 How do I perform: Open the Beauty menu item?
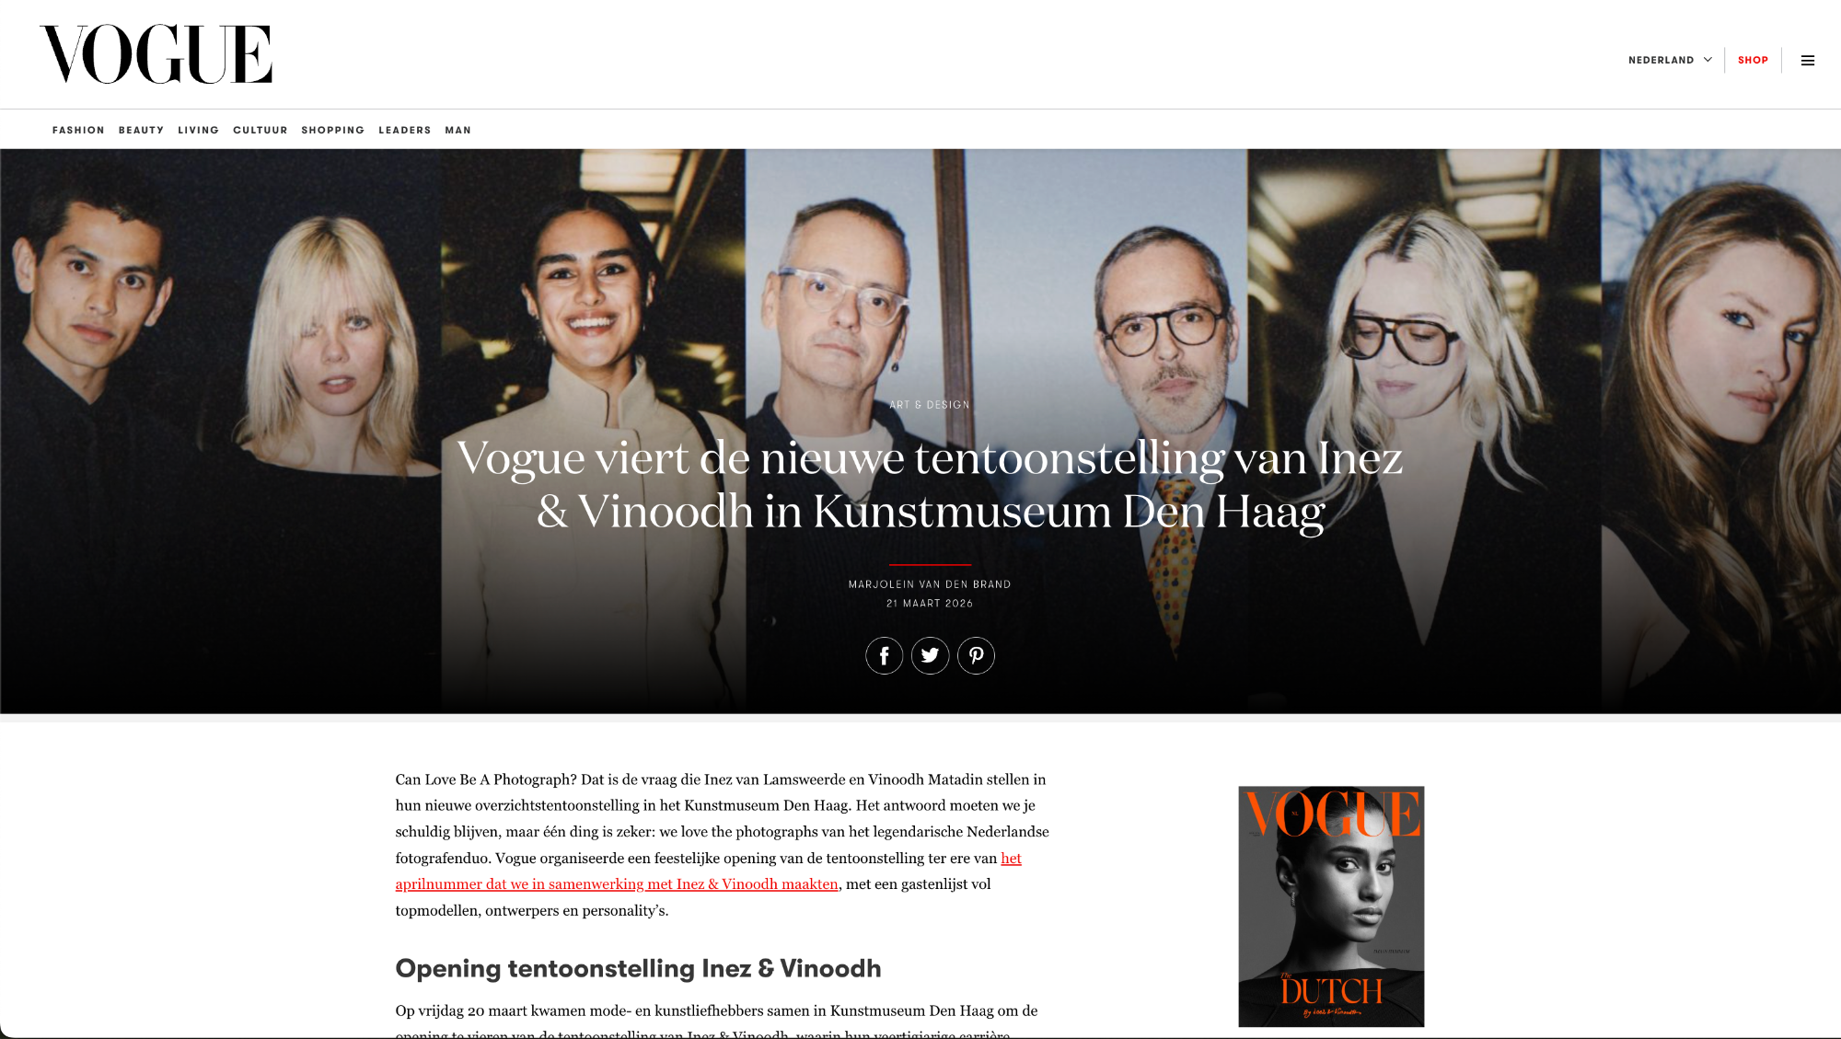point(141,130)
